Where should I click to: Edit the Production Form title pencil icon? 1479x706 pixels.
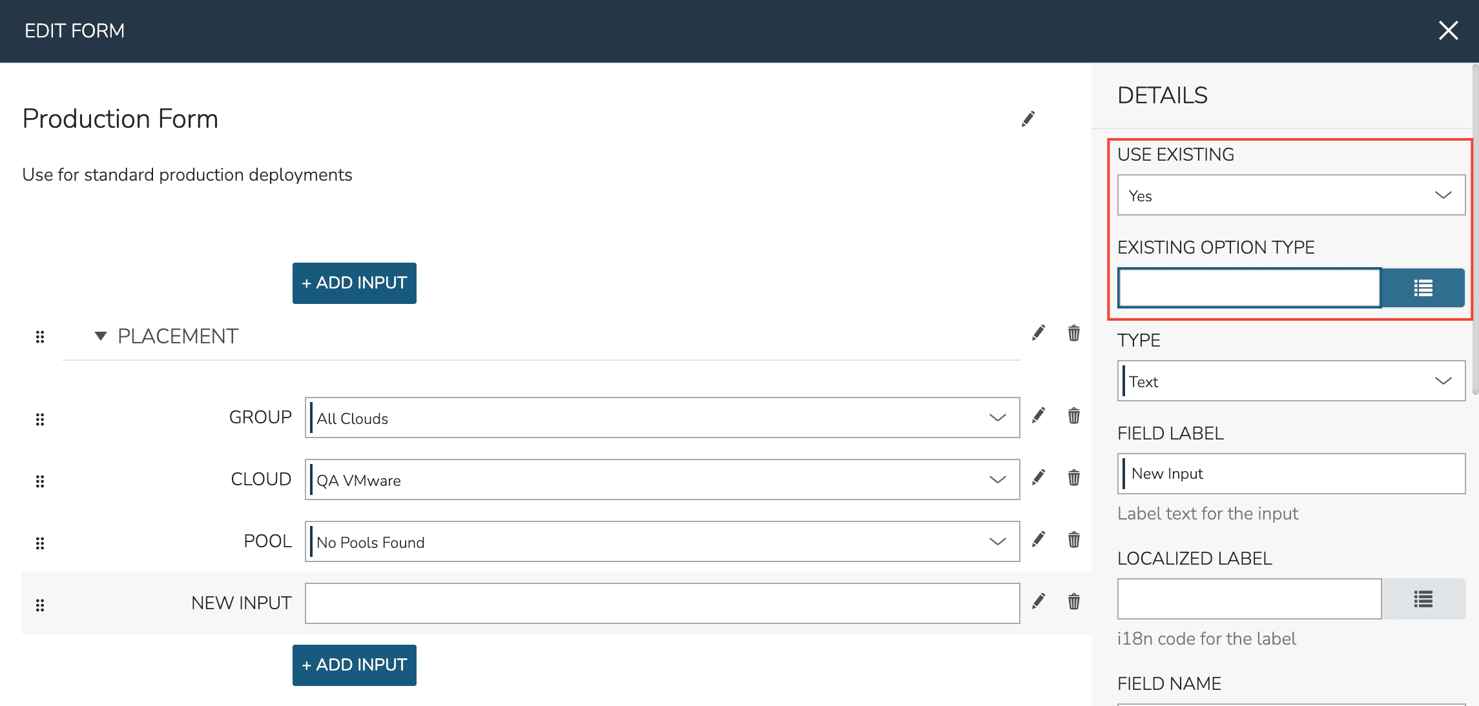[1028, 119]
